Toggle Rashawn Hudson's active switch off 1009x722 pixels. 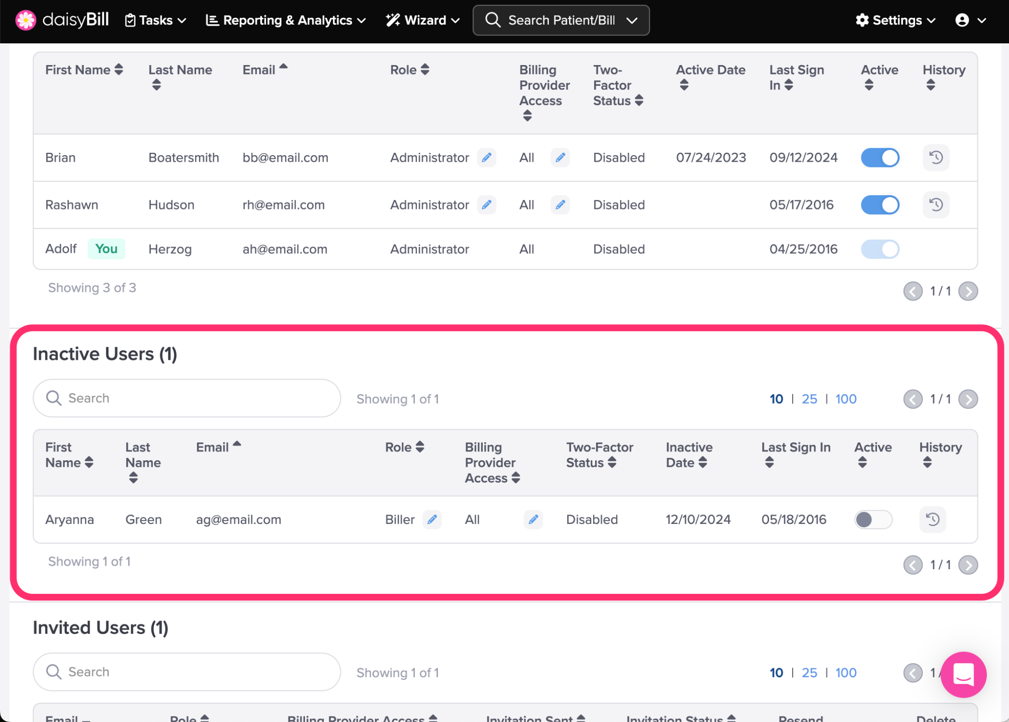click(x=880, y=205)
